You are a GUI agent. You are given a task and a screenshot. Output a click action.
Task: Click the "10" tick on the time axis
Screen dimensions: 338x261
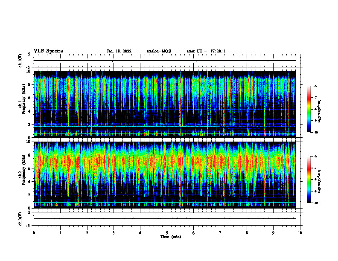tap(300, 233)
